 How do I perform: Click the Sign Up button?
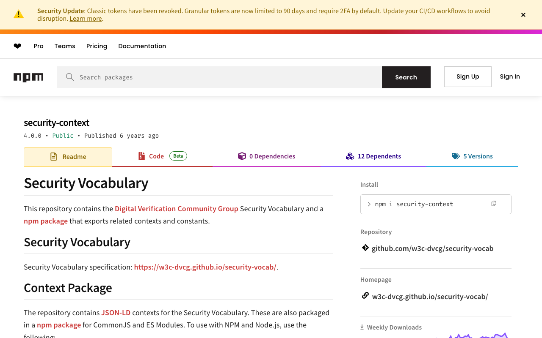pos(467,76)
